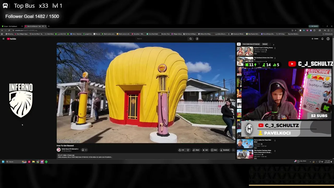Focus the YouTube search field
This screenshot has width=334, height=188.
pos(162,39)
